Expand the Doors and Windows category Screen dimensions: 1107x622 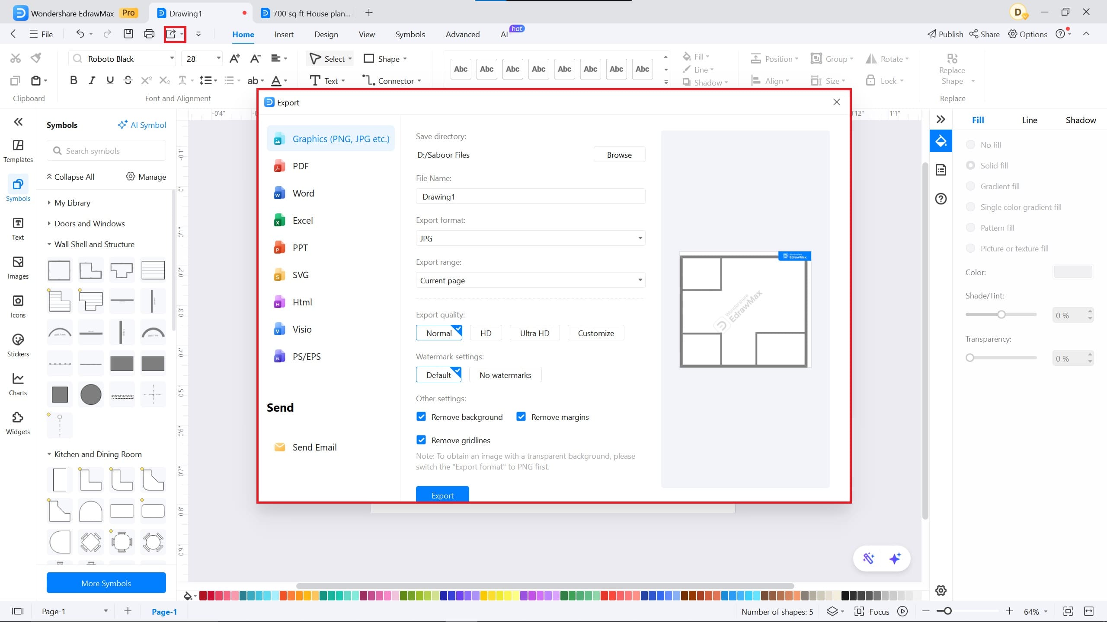[x=89, y=223]
